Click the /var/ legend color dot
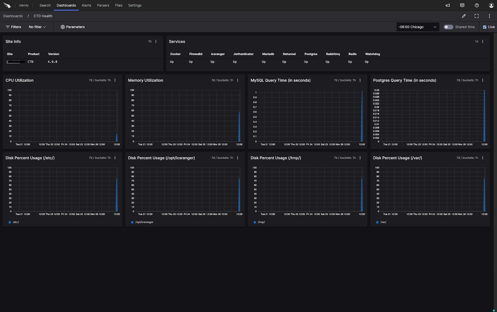 377,222
